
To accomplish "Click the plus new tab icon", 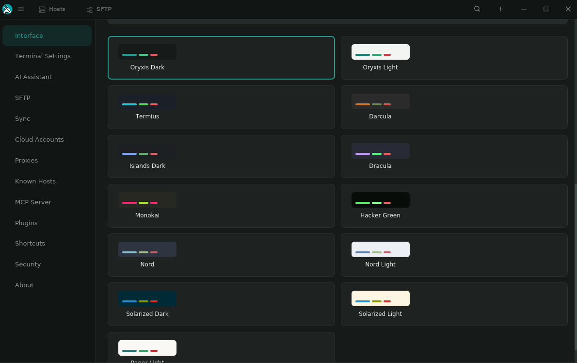I will click(500, 9).
